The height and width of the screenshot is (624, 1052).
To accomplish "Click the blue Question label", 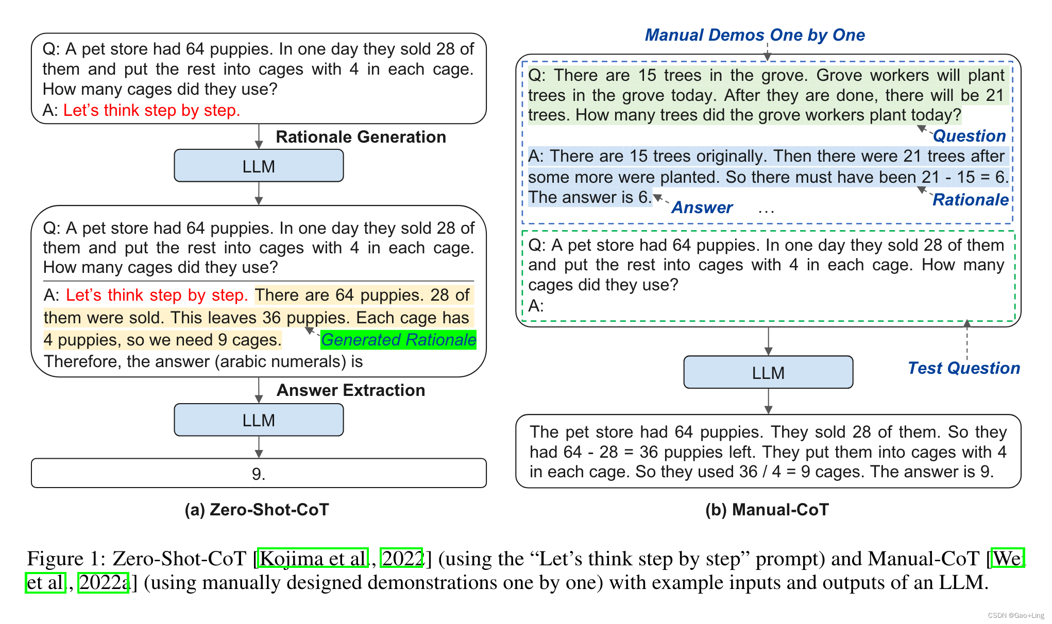I will pyautogui.click(x=969, y=136).
